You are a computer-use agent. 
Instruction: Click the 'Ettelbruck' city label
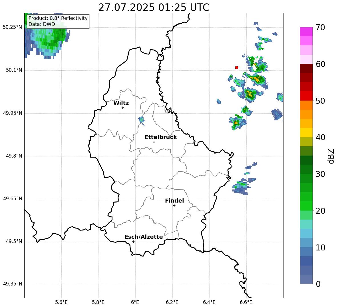click(x=161, y=137)
